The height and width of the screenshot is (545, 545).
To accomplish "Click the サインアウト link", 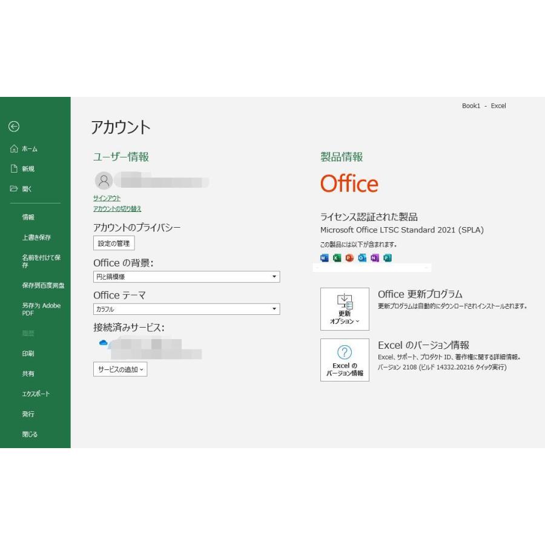I will [107, 198].
